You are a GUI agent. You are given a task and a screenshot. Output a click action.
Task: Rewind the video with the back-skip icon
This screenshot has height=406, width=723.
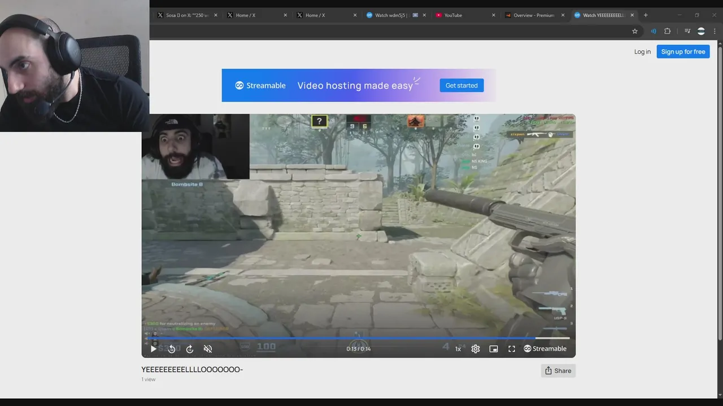coord(172,349)
